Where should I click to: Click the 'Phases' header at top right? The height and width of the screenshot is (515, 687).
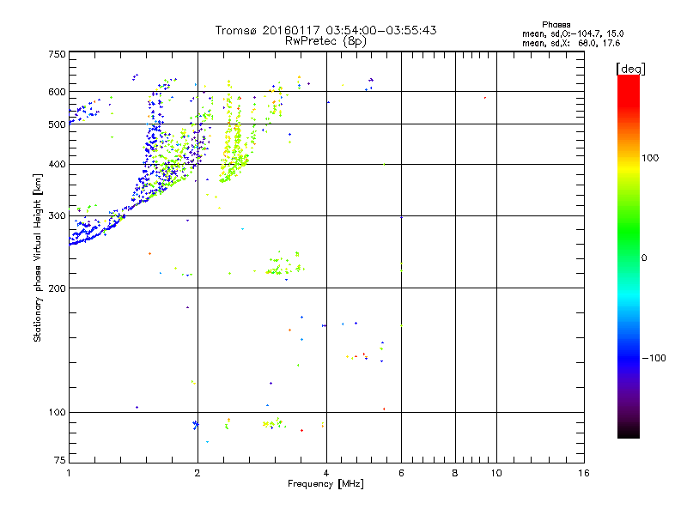point(556,25)
